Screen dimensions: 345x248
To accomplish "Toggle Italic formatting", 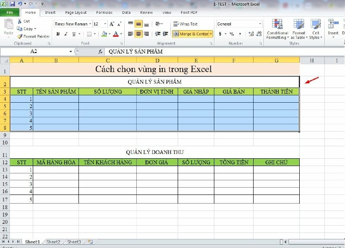I will 66,34.
